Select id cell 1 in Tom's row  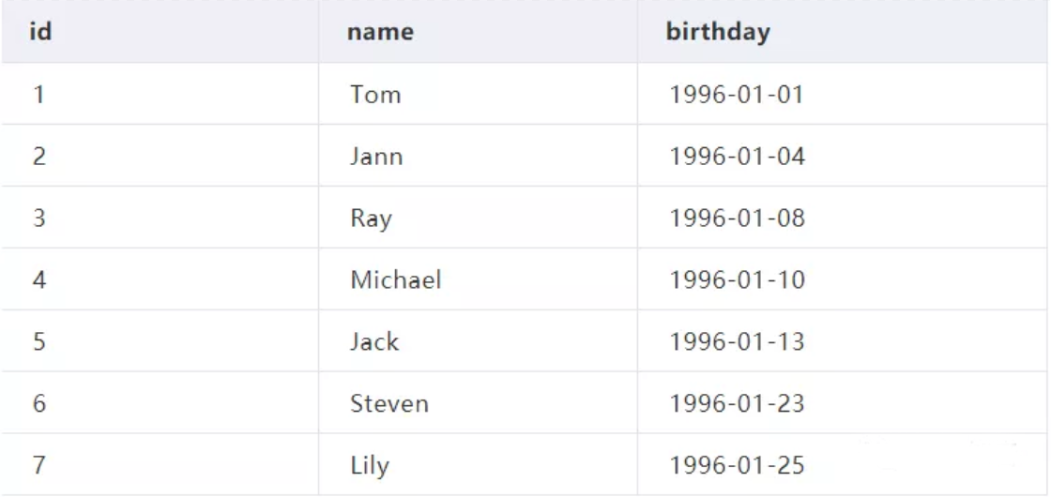40,95
